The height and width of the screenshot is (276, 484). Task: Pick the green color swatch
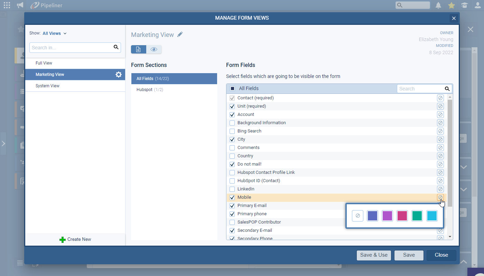(417, 216)
